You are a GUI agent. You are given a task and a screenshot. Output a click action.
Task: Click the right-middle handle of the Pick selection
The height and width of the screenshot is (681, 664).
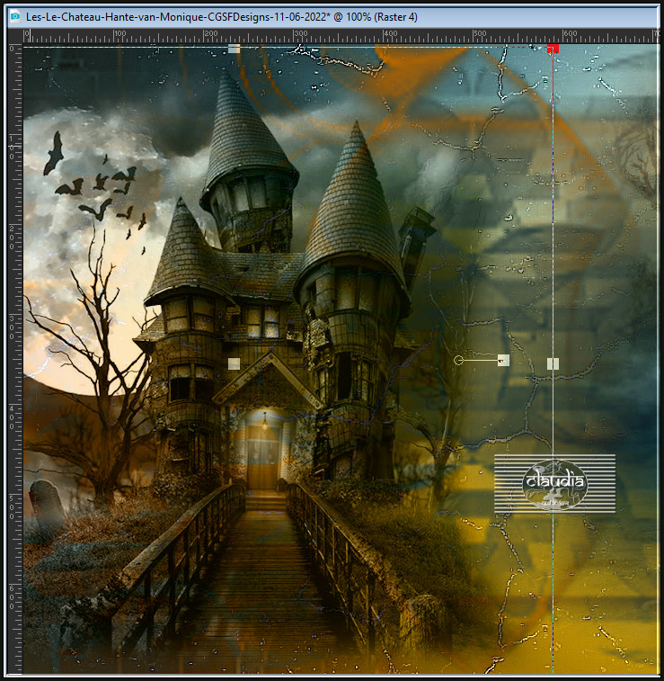pyautogui.click(x=553, y=364)
